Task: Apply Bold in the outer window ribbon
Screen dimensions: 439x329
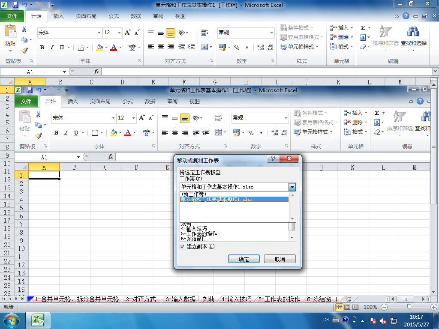Action: click(42, 47)
